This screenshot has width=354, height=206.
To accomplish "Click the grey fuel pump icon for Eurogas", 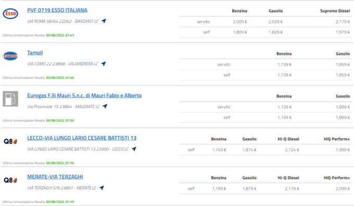I will click(x=10, y=99).
